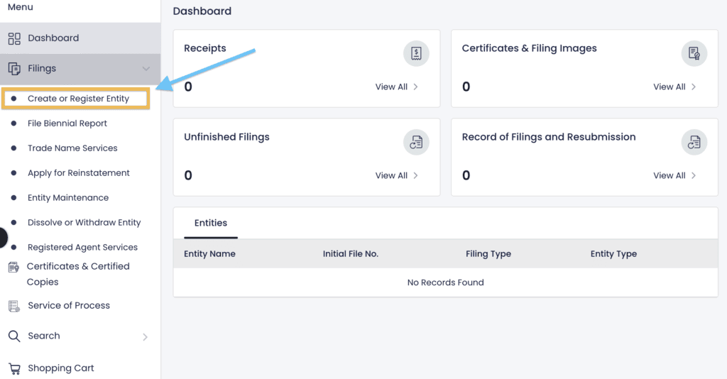Click the Dashboard grid icon in menu

[x=14, y=38]
